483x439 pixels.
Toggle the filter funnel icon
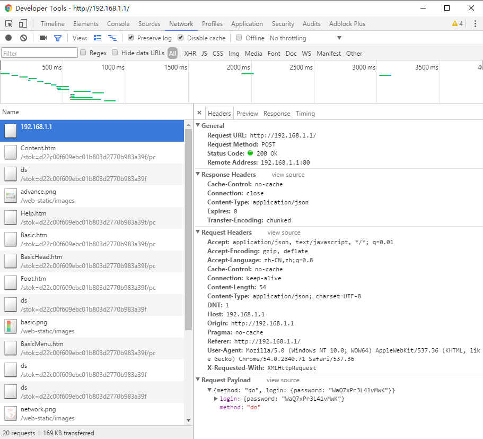pos(58,38)
